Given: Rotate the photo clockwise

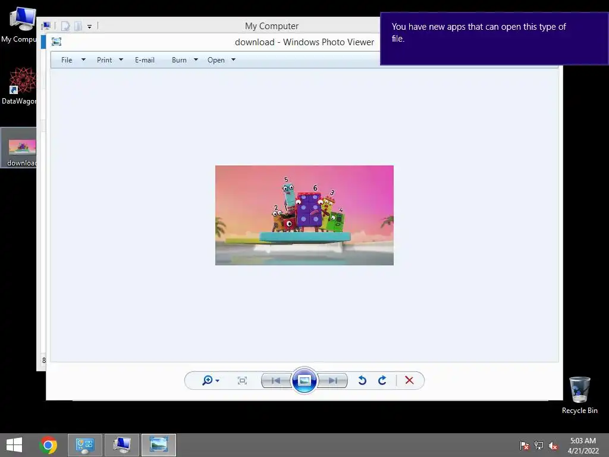Looking at the screenshot, I should coord(382,380).
